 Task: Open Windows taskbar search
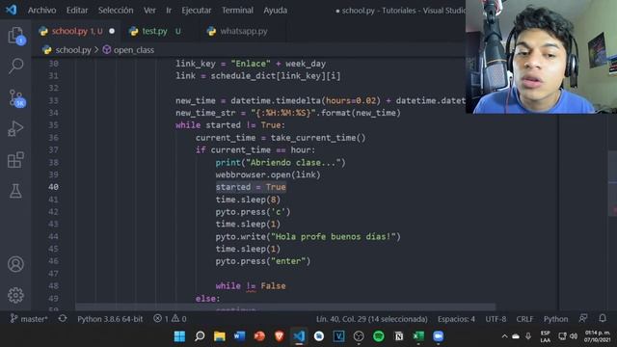[200, 336]
